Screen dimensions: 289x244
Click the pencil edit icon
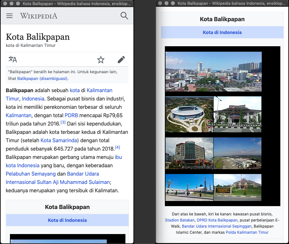121,60
